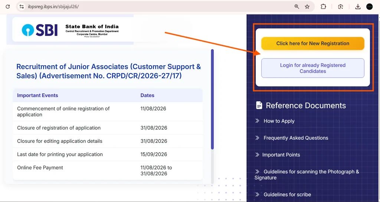The width and height of the screenshot is (380, 202).
Task: Select Closure for editing application details text
Action: pyautogui.click(x=60, y=141)
